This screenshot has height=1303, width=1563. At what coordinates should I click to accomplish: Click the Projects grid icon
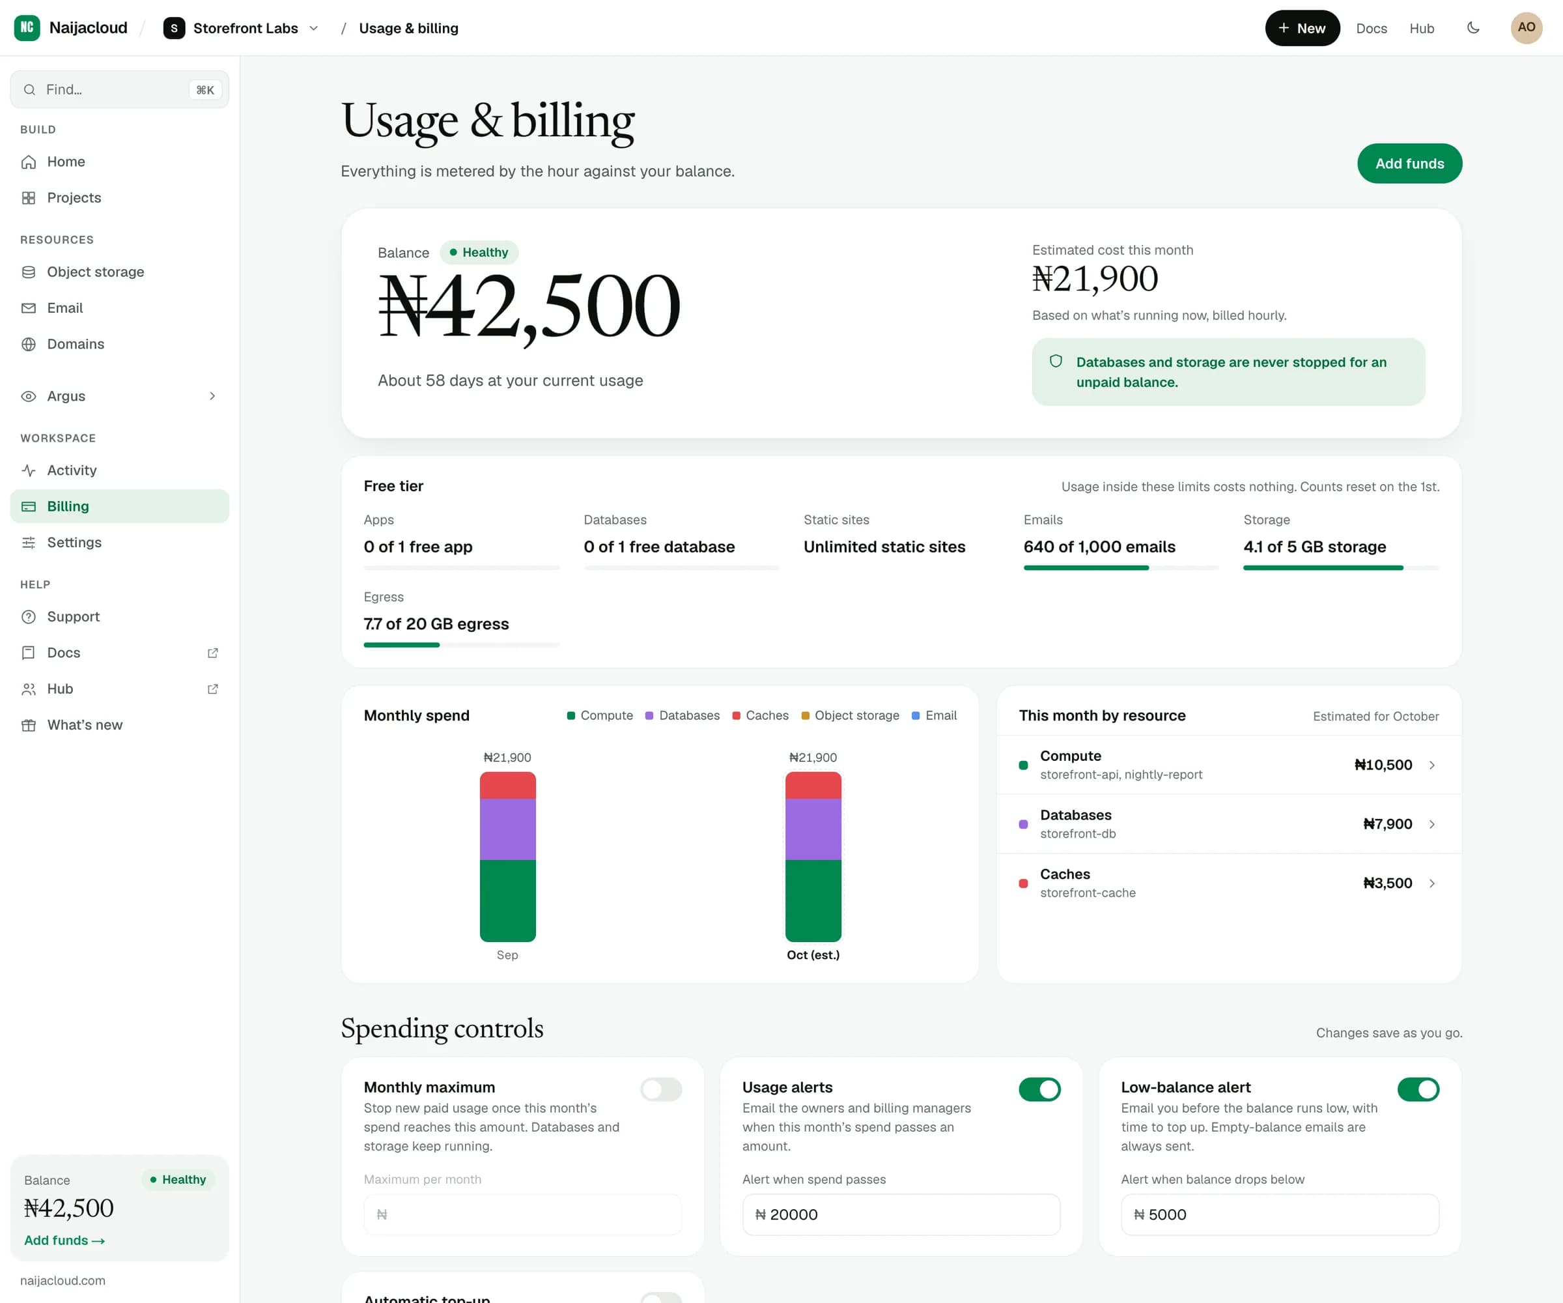[28, 197]
